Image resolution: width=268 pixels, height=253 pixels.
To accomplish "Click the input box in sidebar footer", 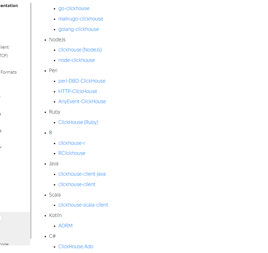I will tap(1, 218).
